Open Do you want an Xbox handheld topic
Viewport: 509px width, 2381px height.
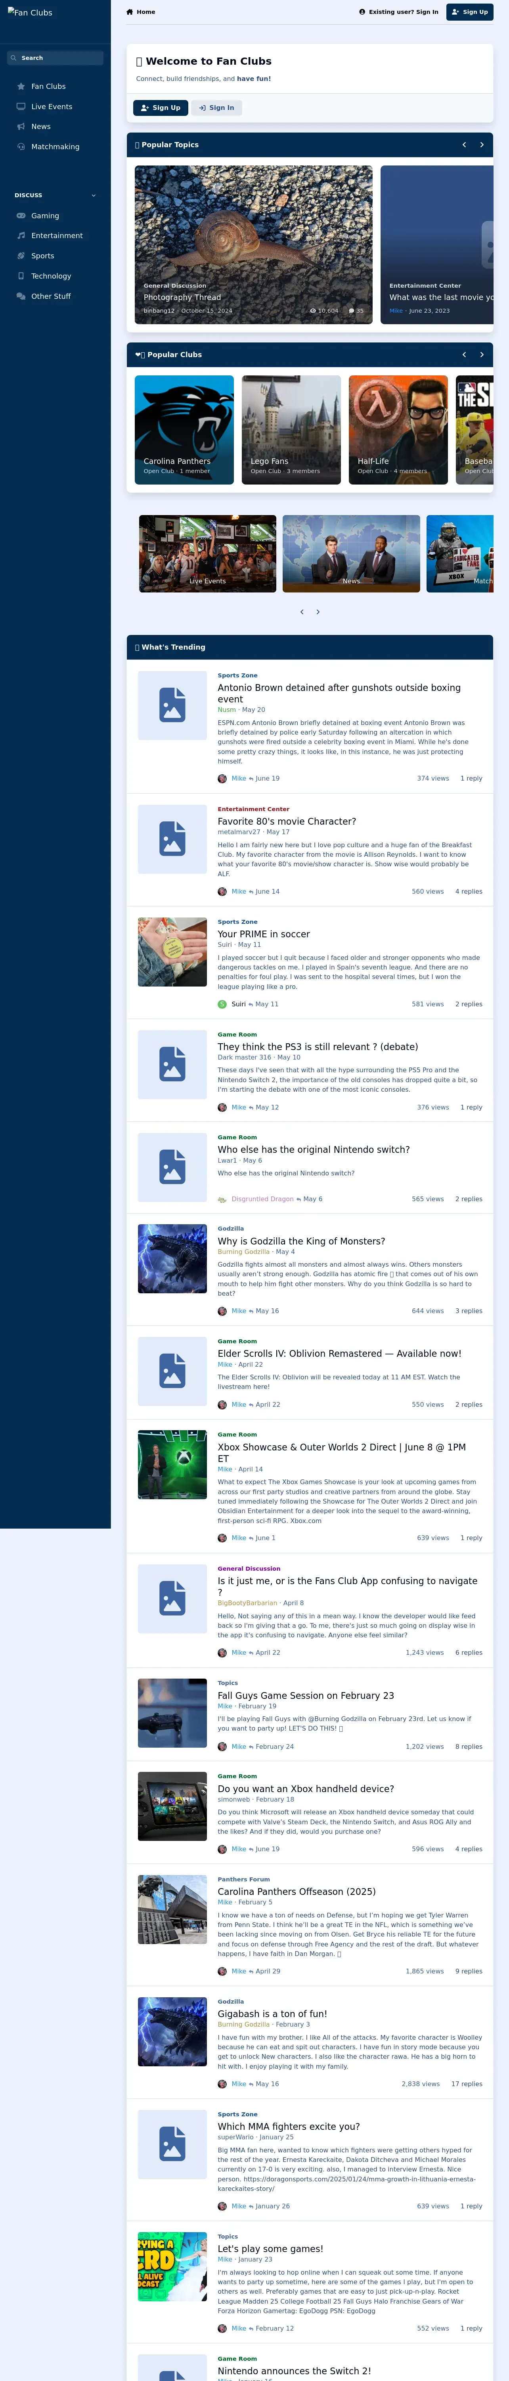[306, 1789]
